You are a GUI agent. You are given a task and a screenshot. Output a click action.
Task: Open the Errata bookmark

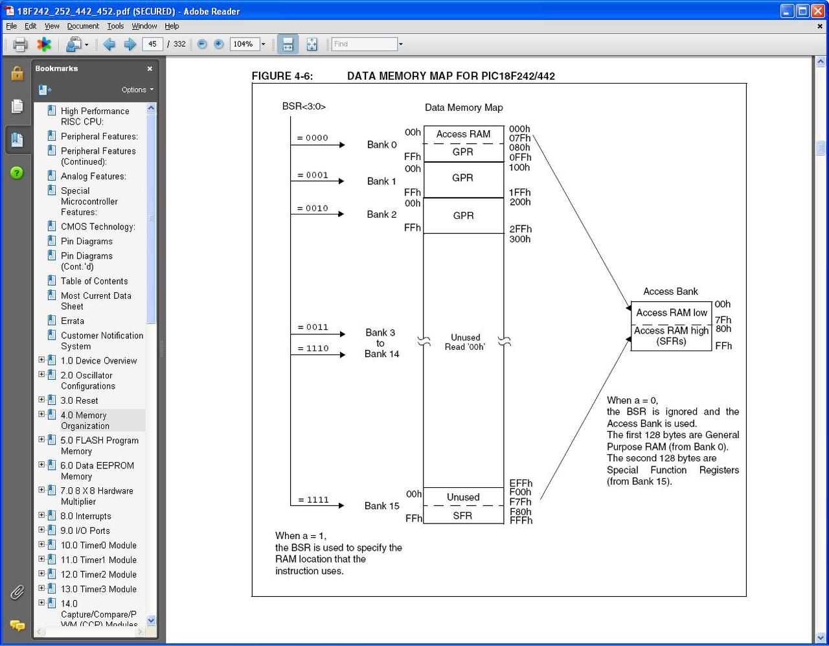[x=73, y=321]
